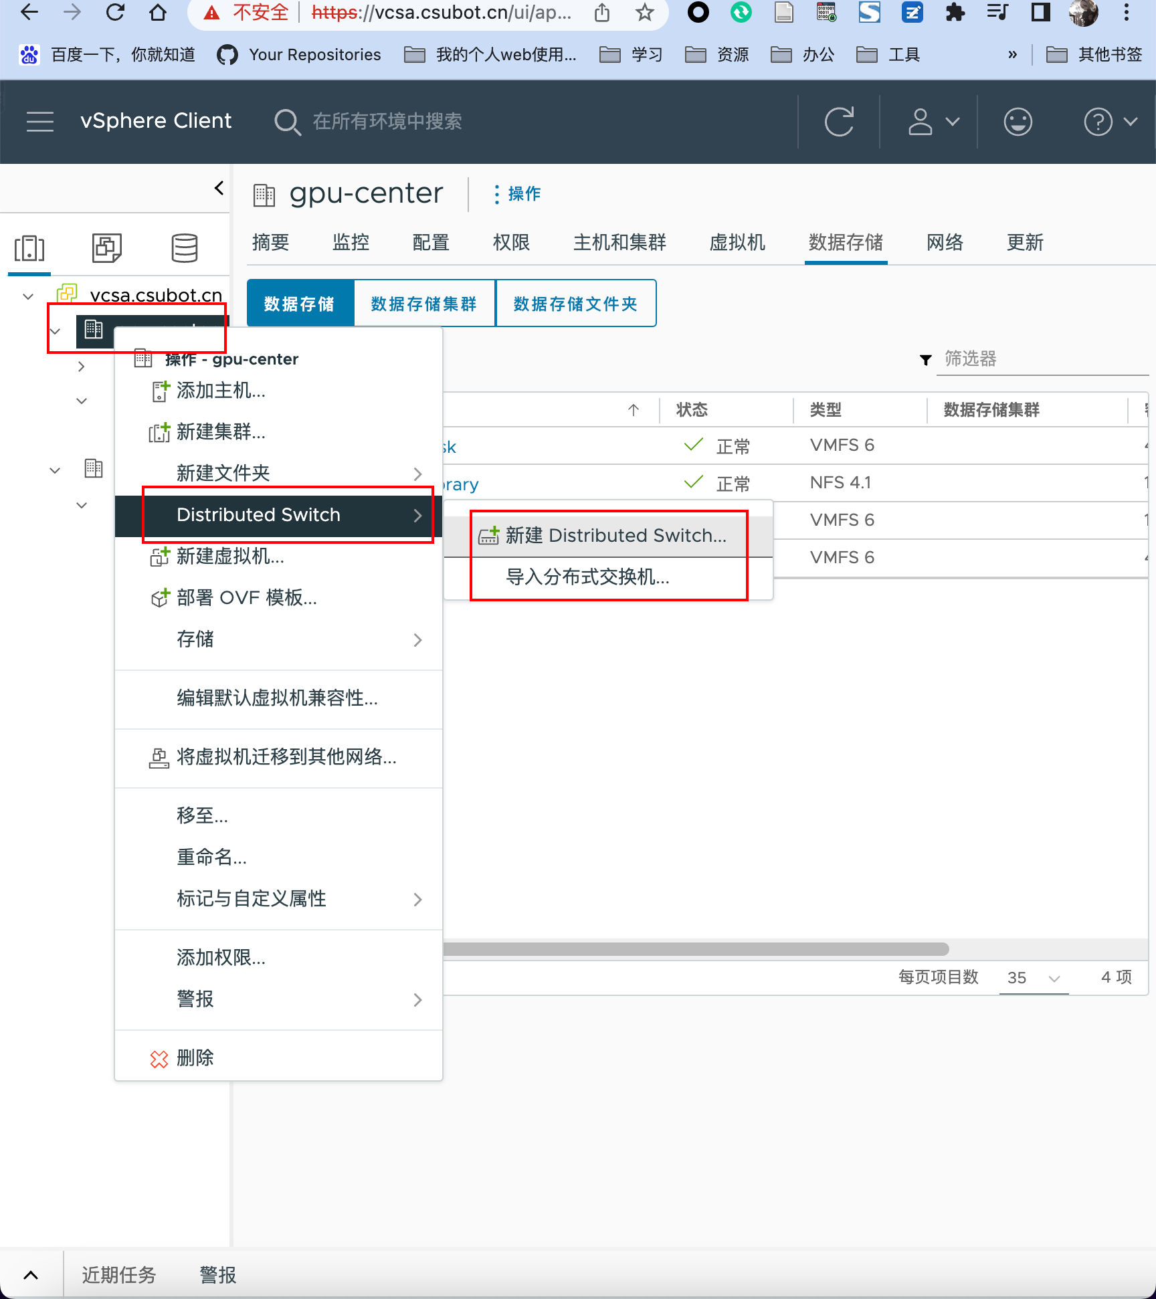
Task: Click the horizontal scrollbar of datastore table
Action: tap(696, 949)
